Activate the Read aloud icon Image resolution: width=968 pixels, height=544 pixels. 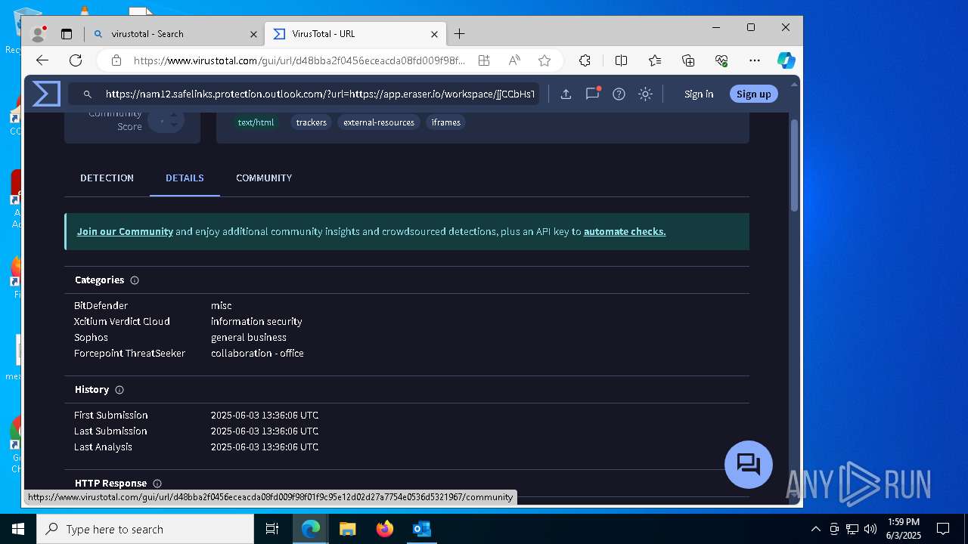point(514,60)
